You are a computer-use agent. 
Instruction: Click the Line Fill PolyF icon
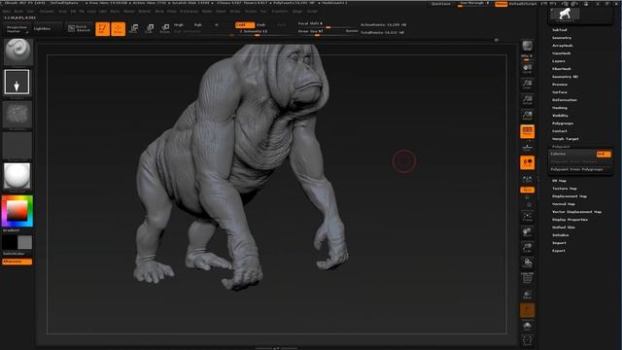[527, 279]
